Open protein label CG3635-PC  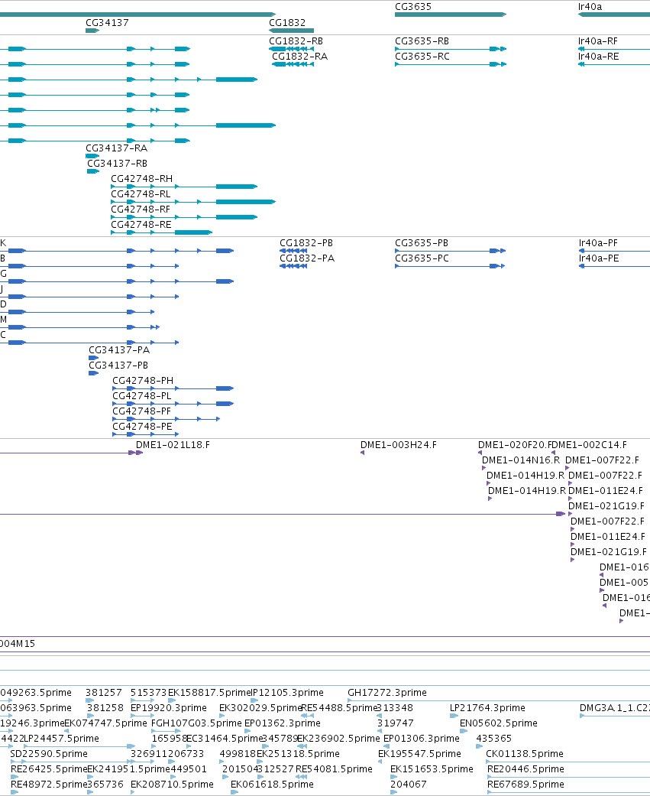coord(422,258)
